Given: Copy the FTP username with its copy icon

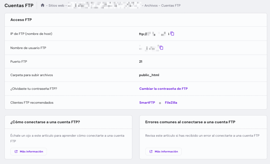Looking at the screenshot, I should [x=161, y=48].
